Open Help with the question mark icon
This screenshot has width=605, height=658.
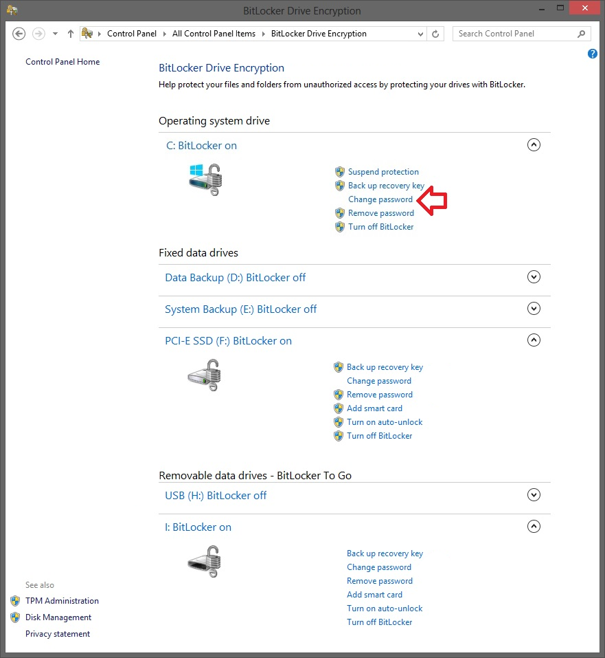click(592, 54)
